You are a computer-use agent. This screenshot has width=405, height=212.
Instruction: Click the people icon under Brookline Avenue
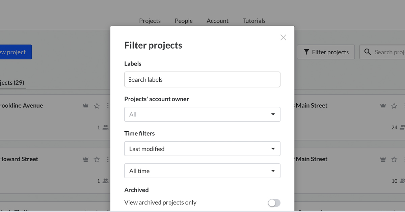click(106, 128)
